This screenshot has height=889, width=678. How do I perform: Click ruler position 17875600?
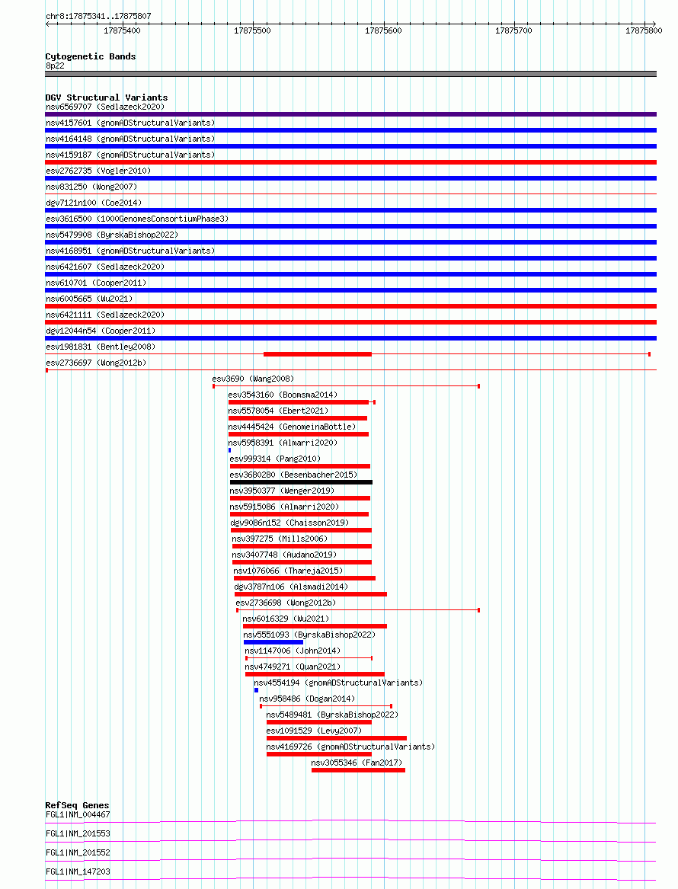click(x=383, y=30)
